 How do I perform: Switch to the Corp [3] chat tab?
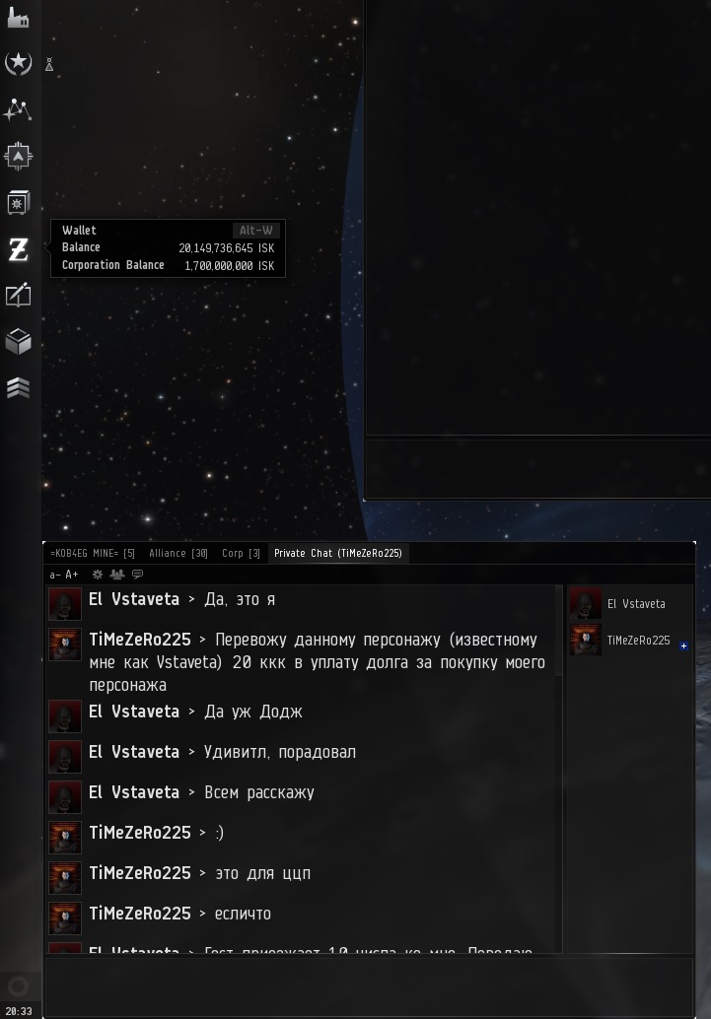click(241, 553)
